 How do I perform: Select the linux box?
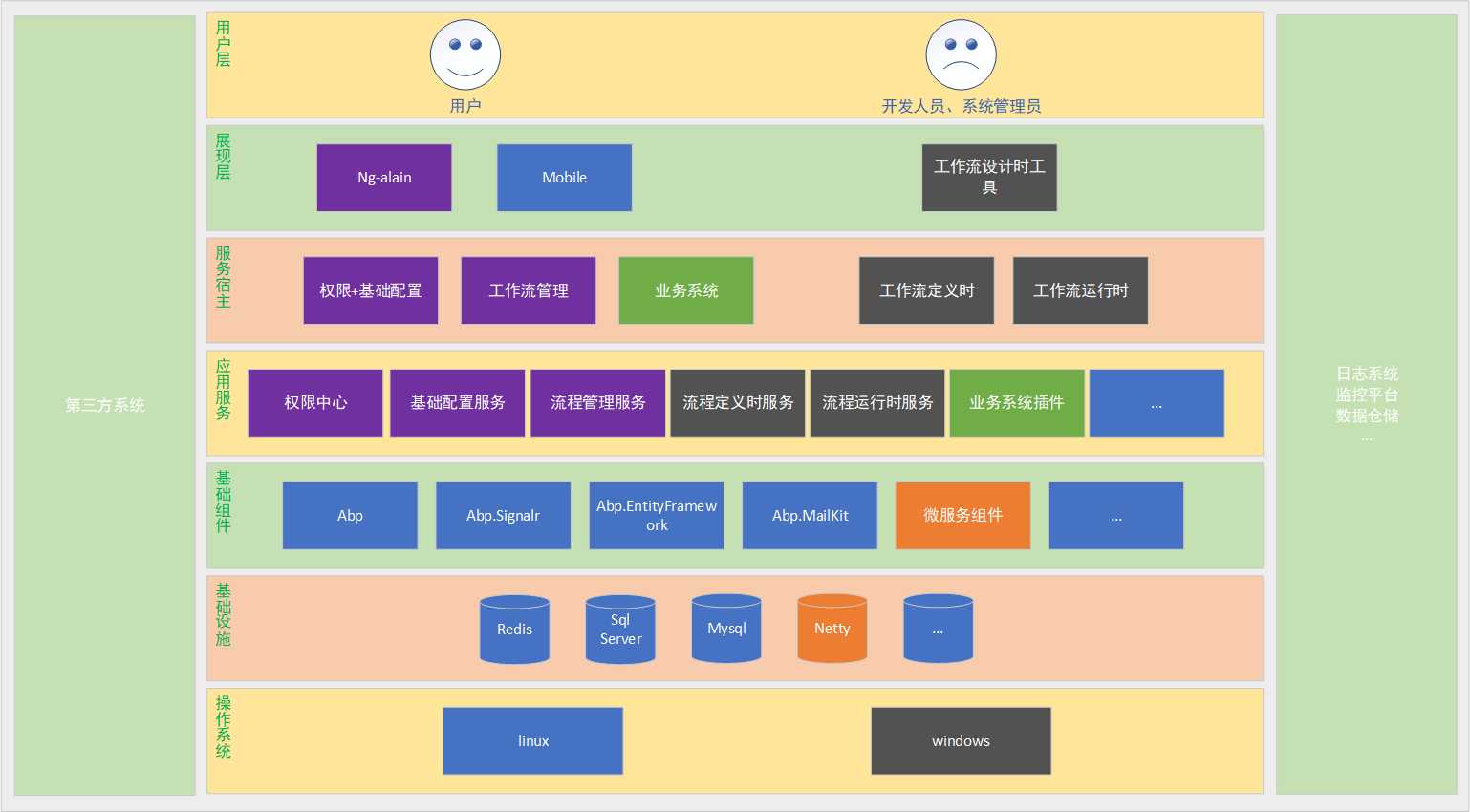tap(533, 741)
